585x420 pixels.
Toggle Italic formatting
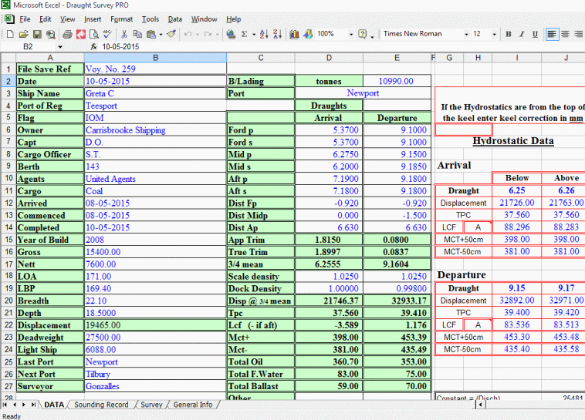522,35
